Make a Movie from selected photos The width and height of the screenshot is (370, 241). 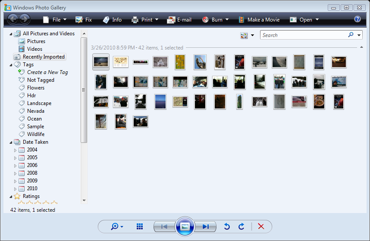click(259, 20)
